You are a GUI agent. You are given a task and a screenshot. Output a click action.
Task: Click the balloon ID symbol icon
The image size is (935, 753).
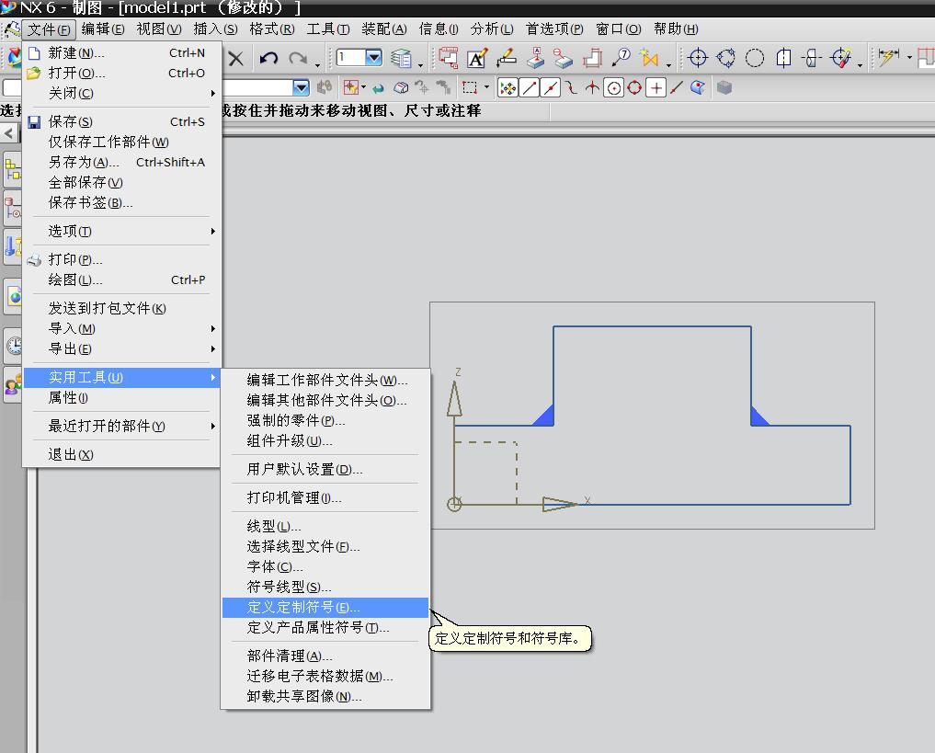[x=621, y=58]
